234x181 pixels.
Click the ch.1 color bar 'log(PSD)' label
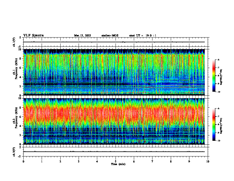coord(221,77)
